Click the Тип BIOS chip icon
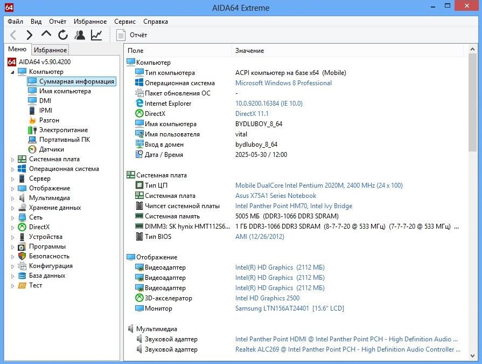Screen dimensions: 482x364 point(139,237)
